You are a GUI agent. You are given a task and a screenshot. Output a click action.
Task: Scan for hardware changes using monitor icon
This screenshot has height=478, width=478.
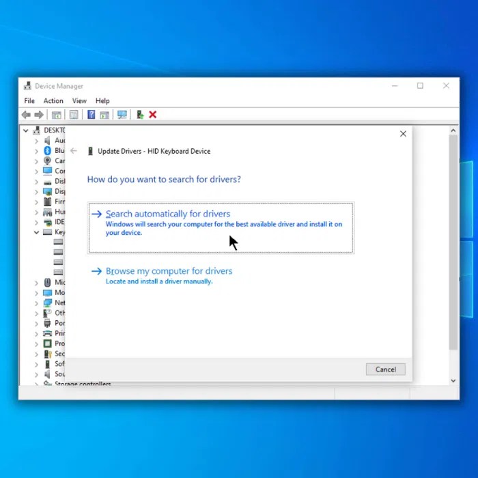[122, 115]
